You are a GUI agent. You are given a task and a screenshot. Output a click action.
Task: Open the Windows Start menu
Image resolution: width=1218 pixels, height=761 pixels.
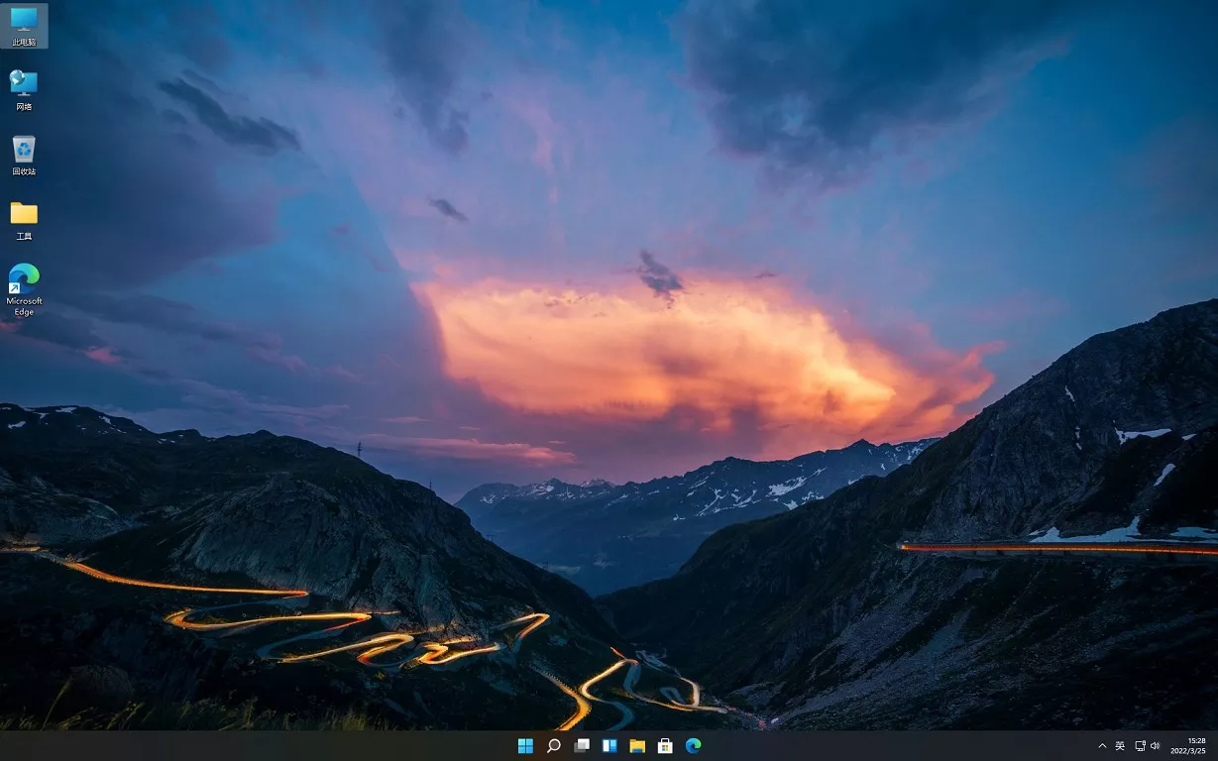(x=526, y=746)
